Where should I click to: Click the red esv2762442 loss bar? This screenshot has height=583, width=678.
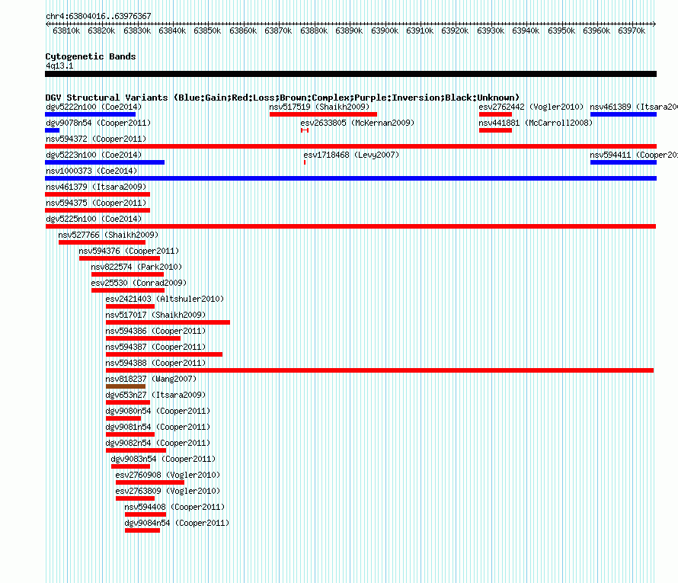tap(495, 114)
